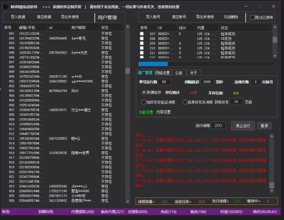This screenshot has height=220, width=284.
Task: Click the 导入数据 toolbar button
Action: tap(18, 17)
